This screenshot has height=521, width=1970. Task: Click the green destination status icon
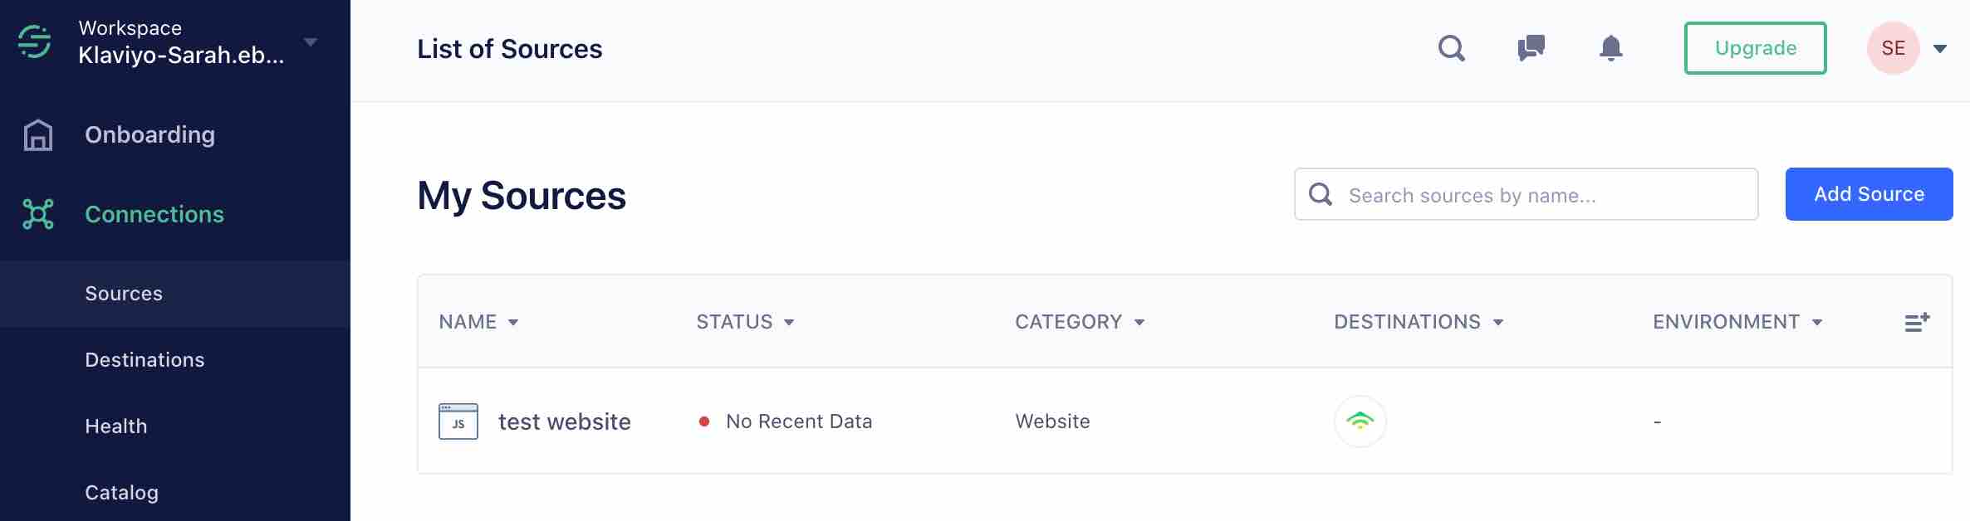click(1360, 421)
